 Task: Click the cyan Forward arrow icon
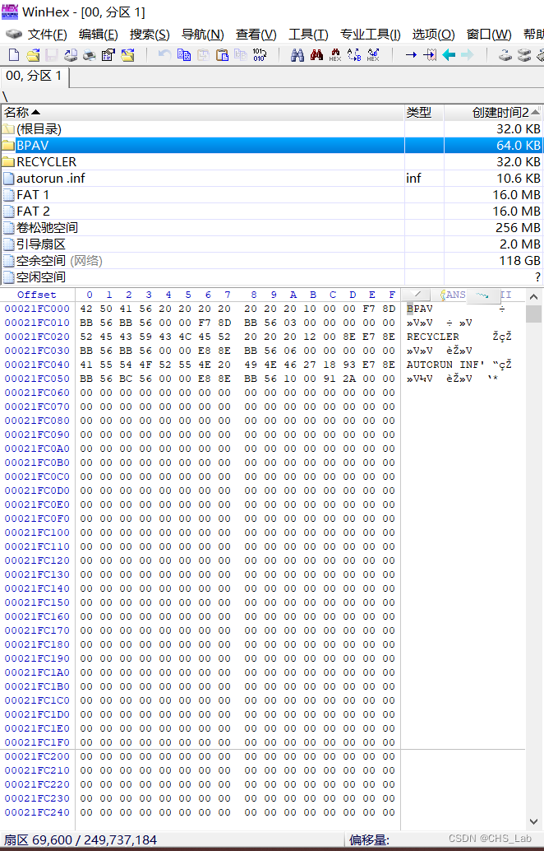click(x=467, y=55)
